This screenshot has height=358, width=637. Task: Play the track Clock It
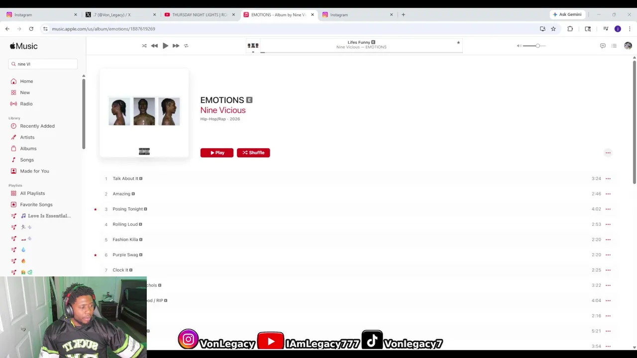pos(120,270)
